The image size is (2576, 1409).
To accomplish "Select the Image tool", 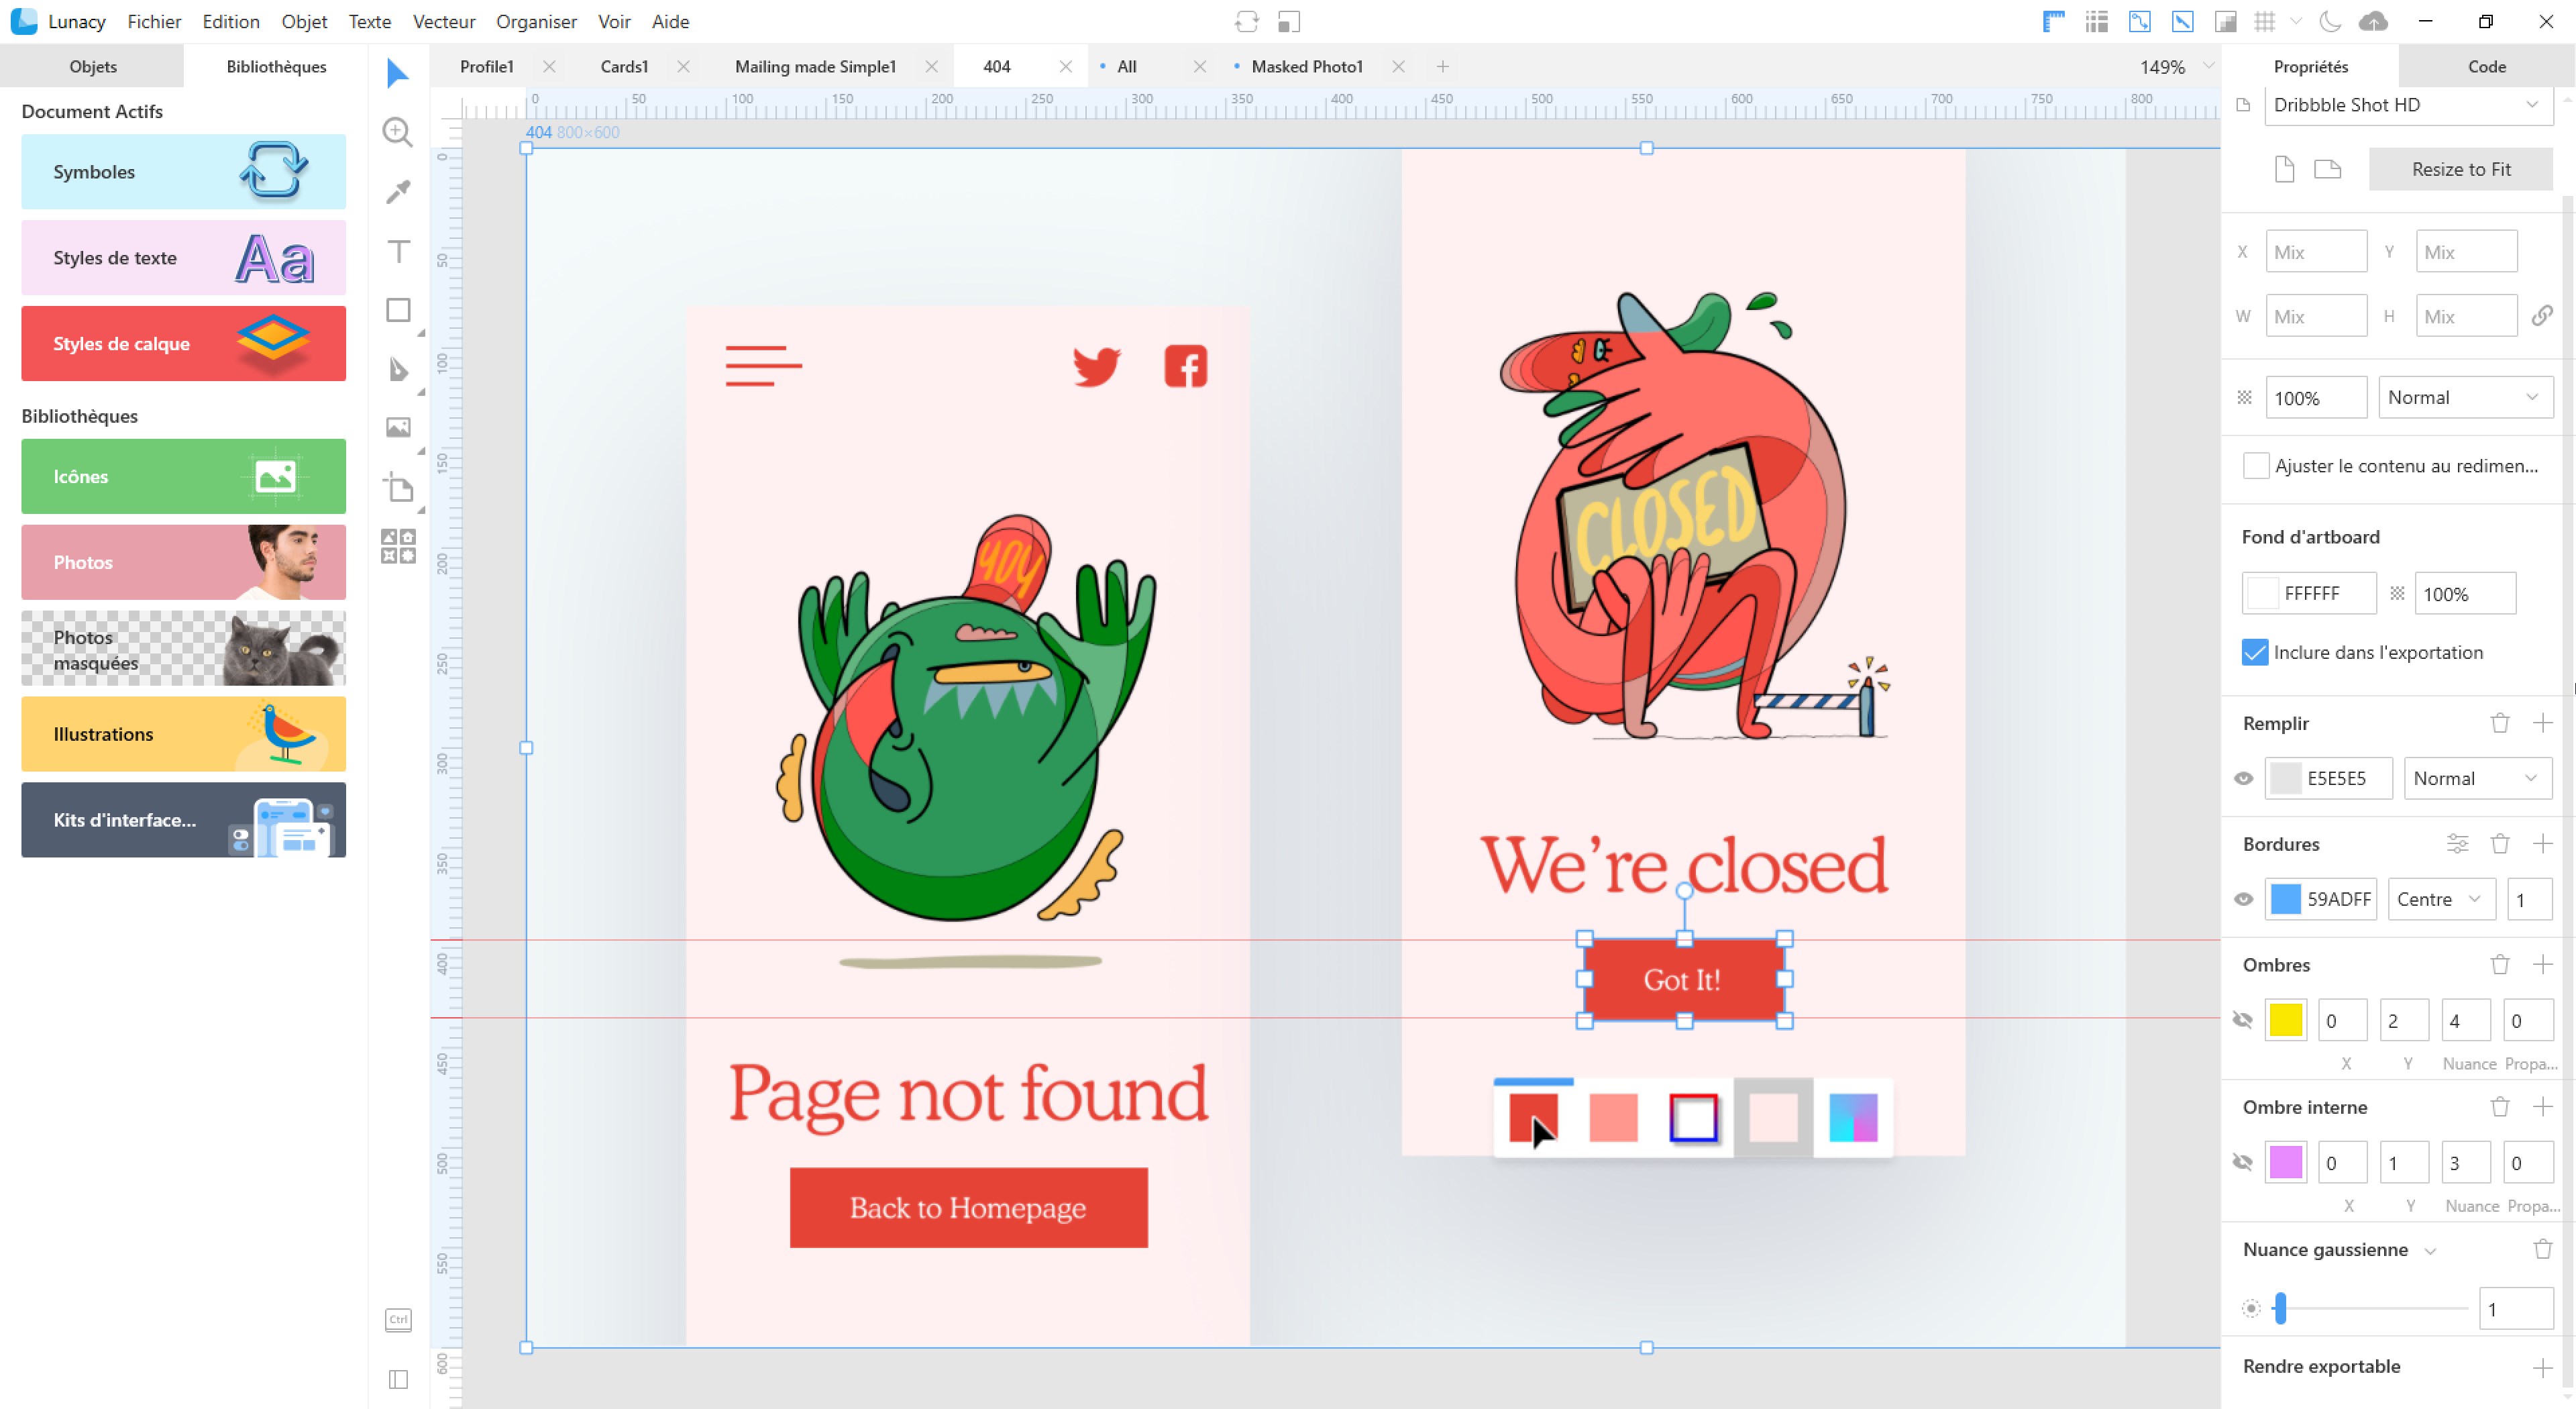I will (397, 428).
